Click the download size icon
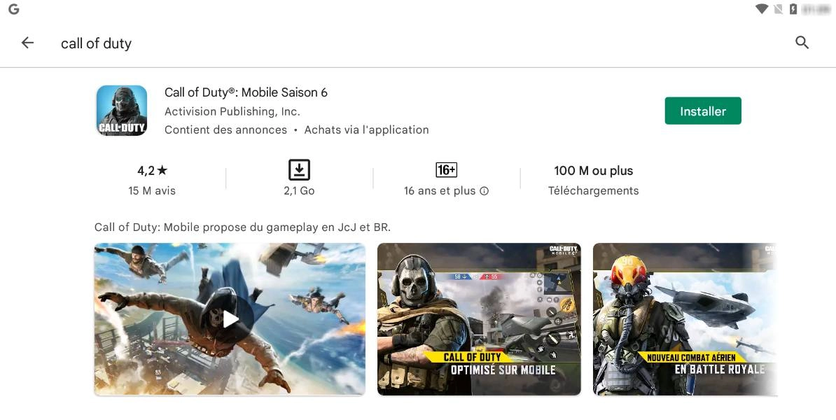The image size is (836, 420). 299,170
